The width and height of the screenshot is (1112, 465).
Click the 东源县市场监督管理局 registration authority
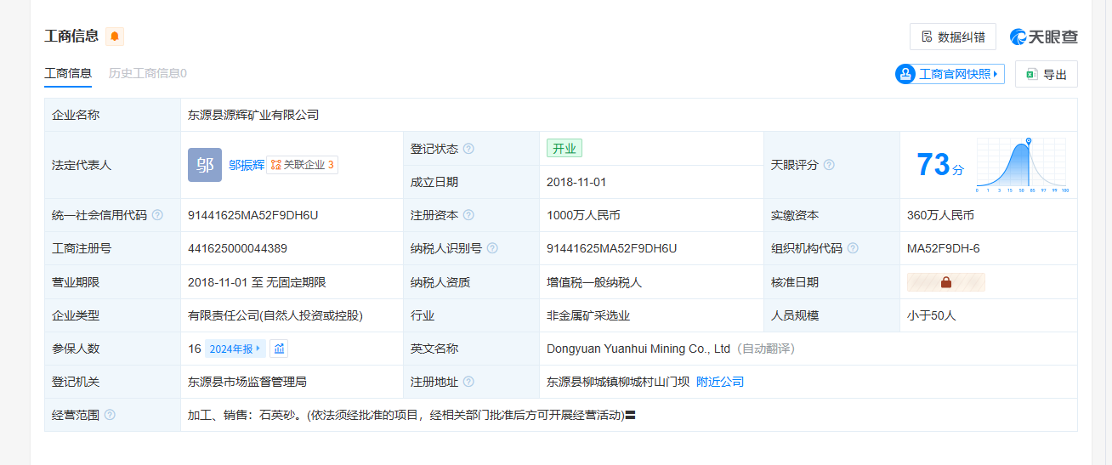pos(247,382)
